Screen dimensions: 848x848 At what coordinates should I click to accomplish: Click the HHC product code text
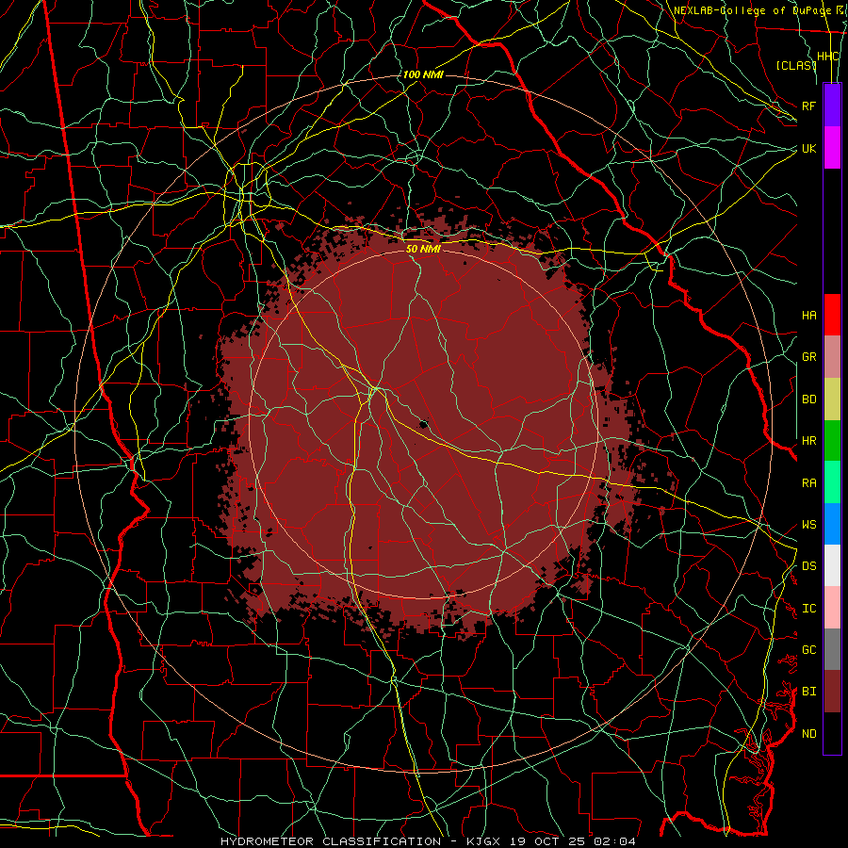tap(828, 57)
